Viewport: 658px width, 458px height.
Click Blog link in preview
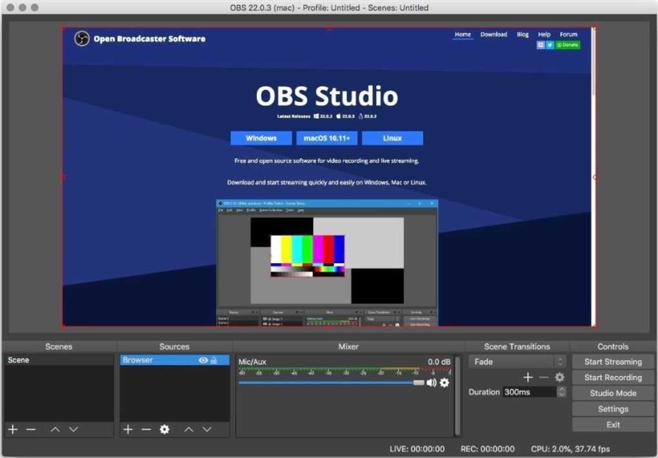click(x=523, y=34)
